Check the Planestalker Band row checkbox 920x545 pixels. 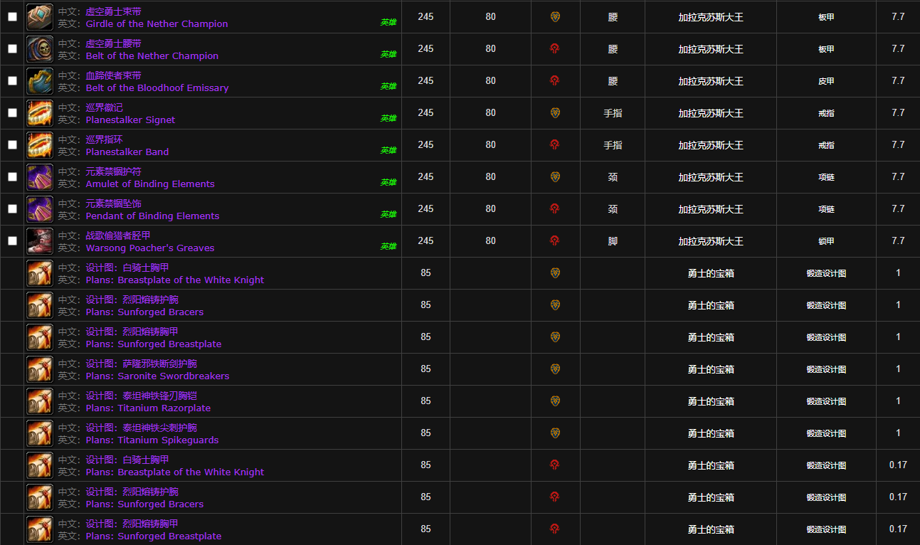point(12,144)
